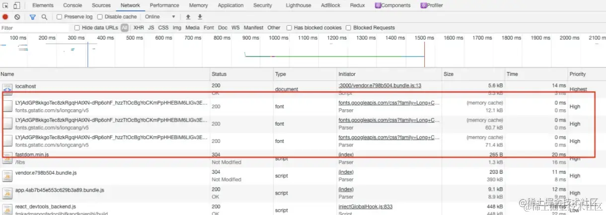Screen dimensions: 606x215
Task: Select the Network tab
Action: point(130,5)
